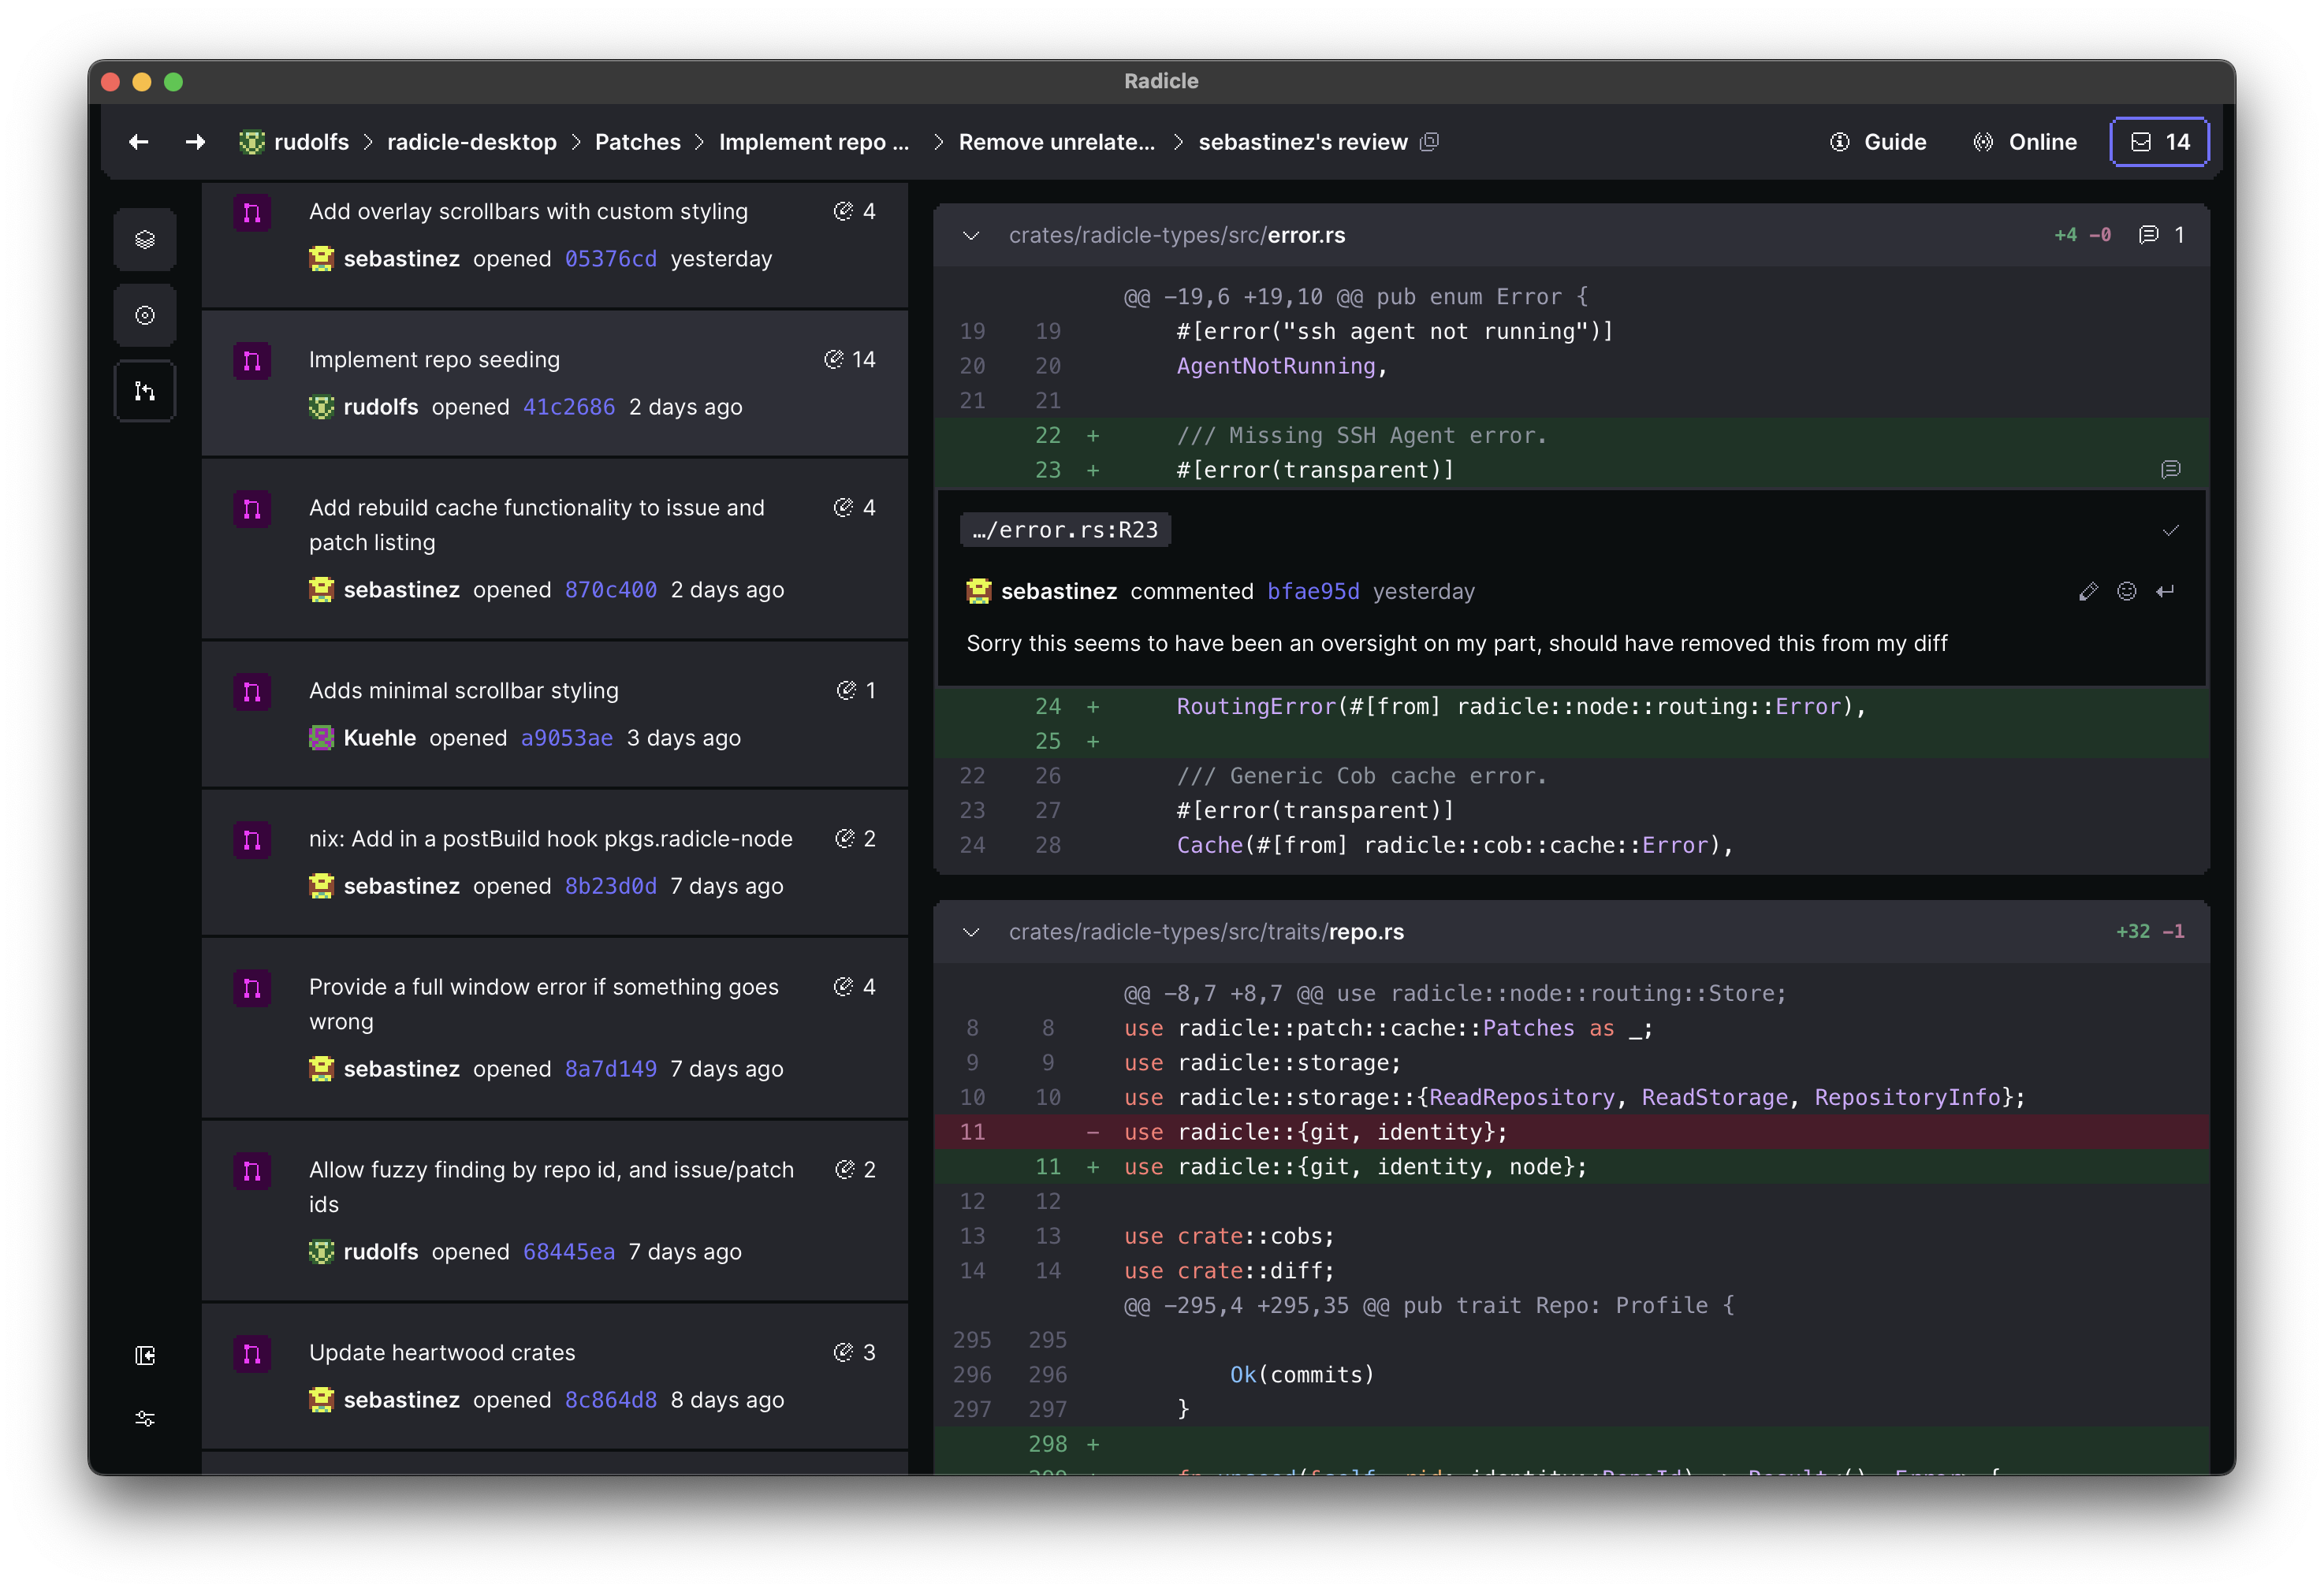This screenshot has height=1592, width=2324.
Task: Click commit hash 8c864d8
Action: click(611, 1400)
